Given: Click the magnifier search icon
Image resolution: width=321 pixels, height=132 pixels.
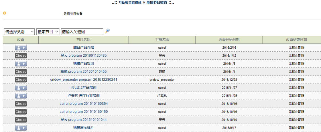Looking at the screenshot, I should [x=107, y=31].
